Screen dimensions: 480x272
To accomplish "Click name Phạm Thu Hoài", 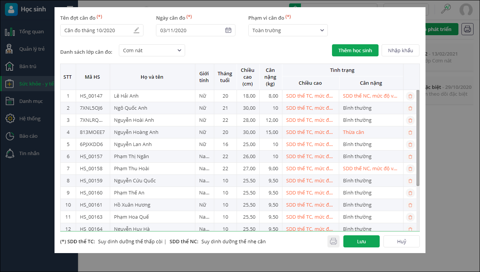I will (x=132, y=169).
